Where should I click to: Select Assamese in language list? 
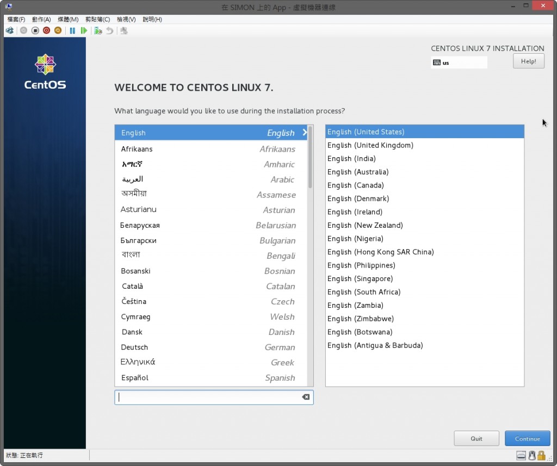pyautogui.click(x=211, y=195)
